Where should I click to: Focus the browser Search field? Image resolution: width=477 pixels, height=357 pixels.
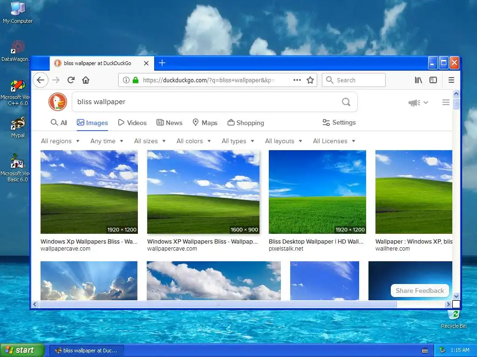354,80
